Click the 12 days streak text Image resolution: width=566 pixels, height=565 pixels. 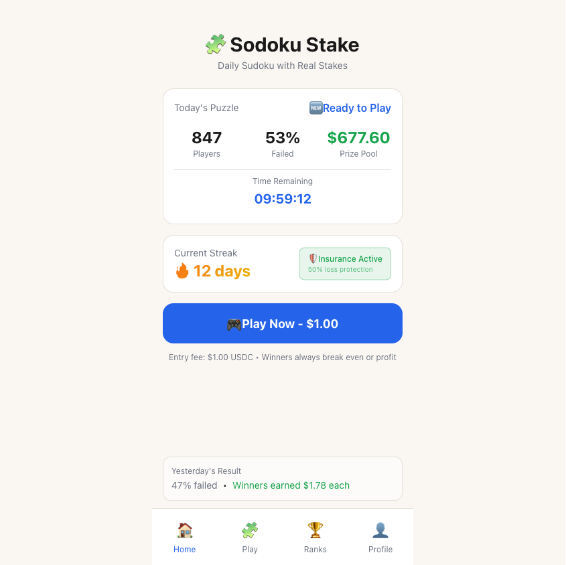click(x=222, y=271)
